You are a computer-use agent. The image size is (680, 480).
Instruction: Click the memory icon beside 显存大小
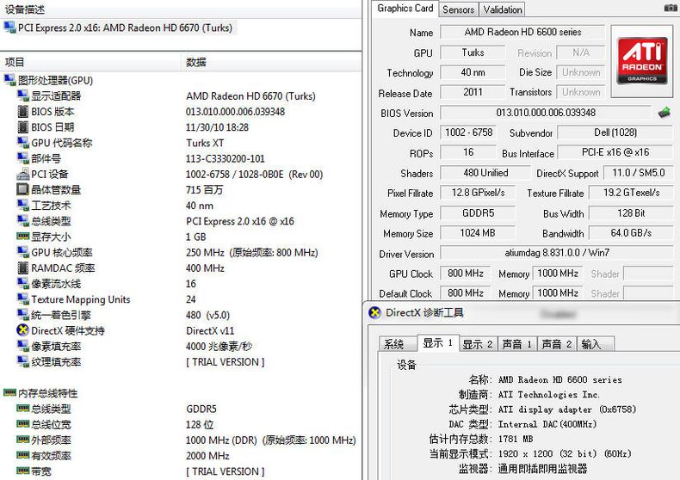pos(23,236)
